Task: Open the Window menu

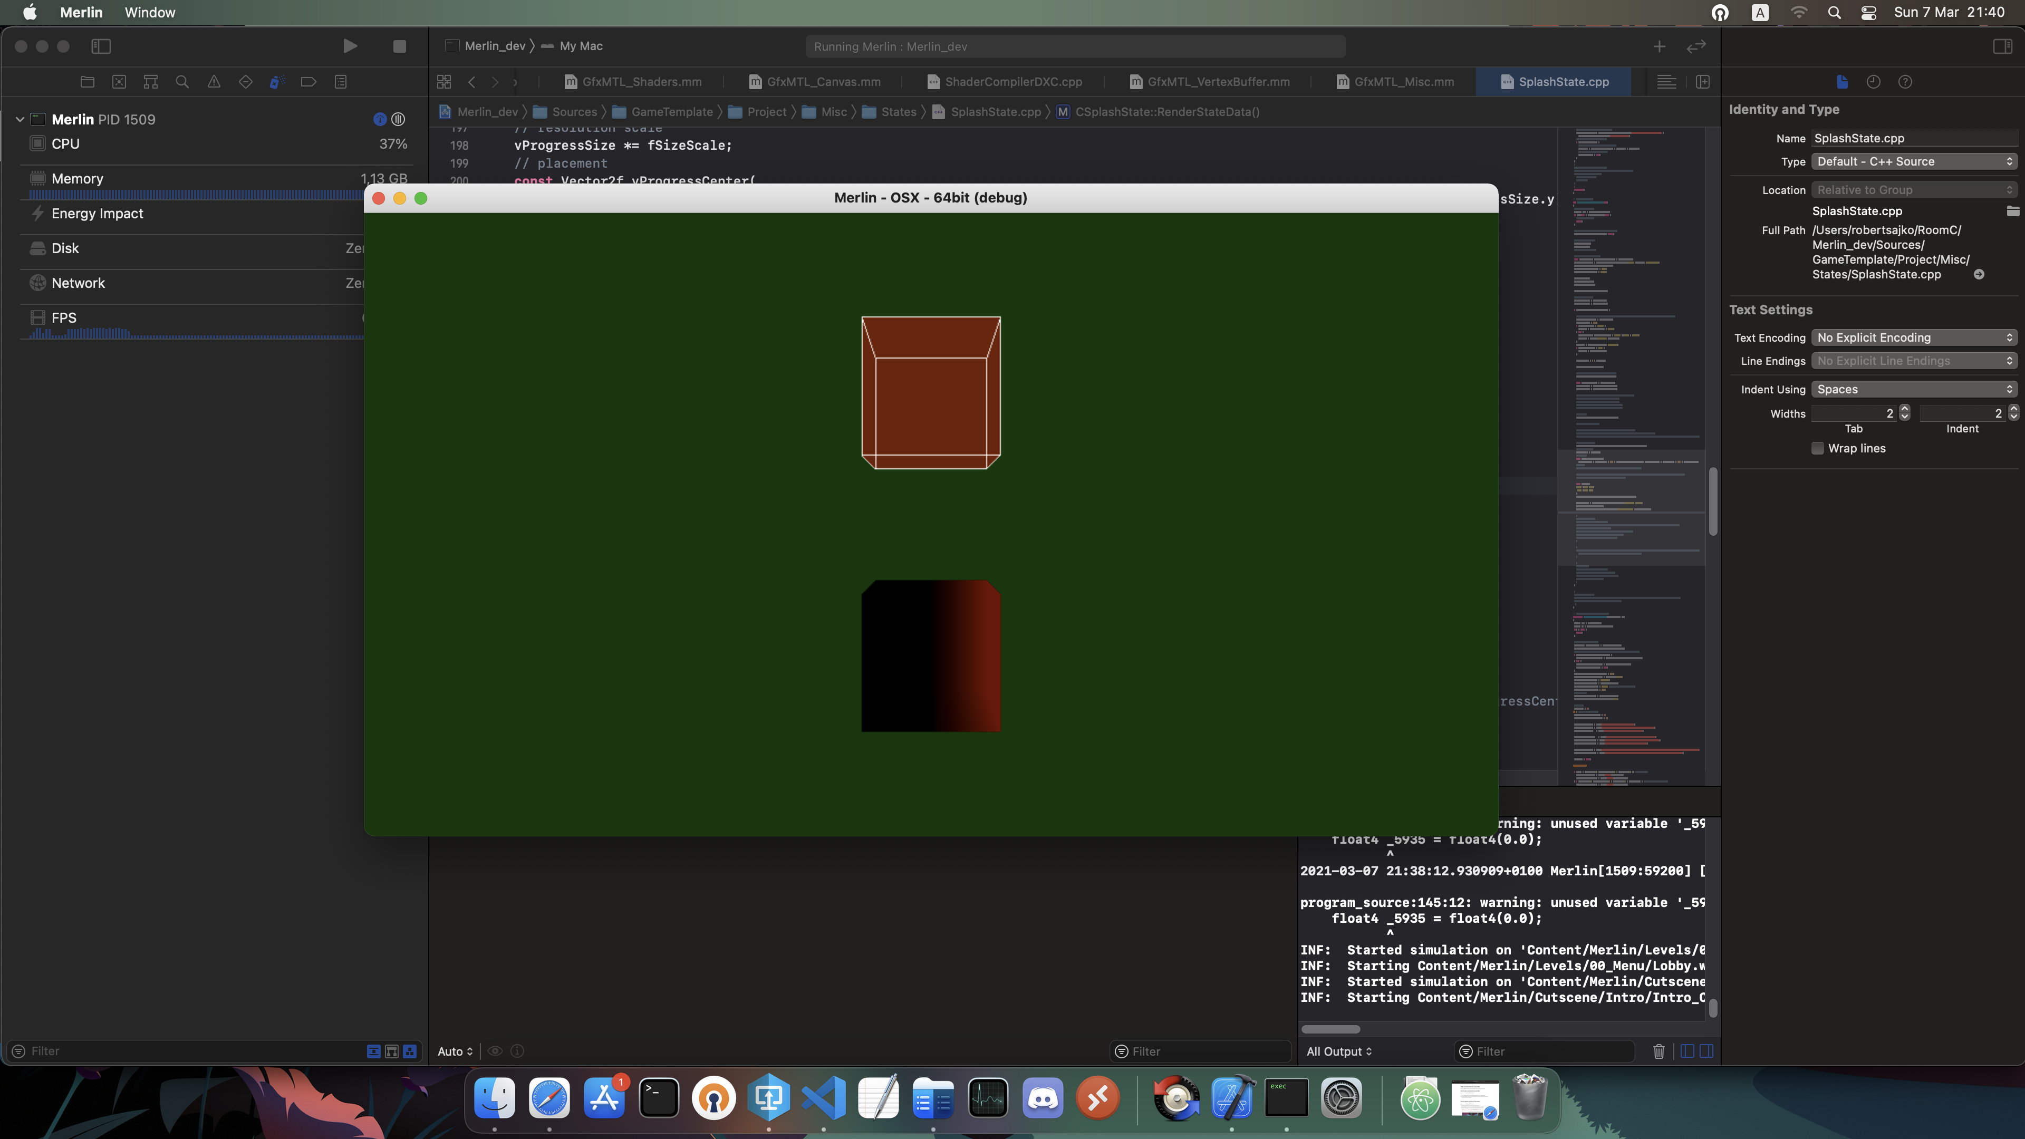Action: (149, 13)
